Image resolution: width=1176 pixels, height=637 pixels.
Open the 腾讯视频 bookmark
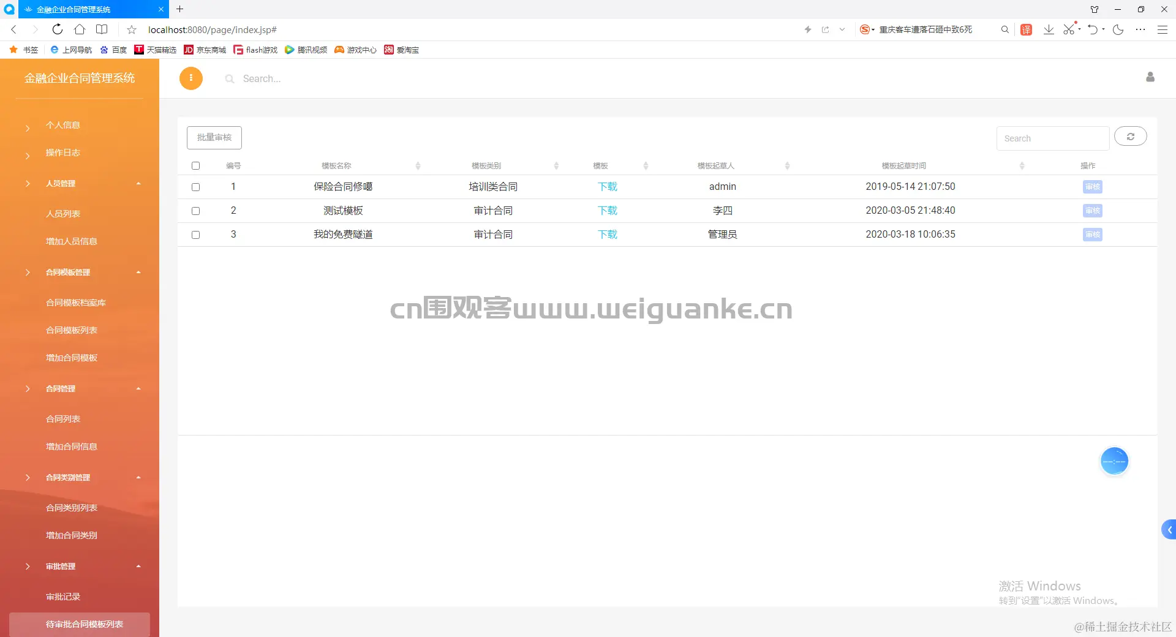click(x=306, y=50)
